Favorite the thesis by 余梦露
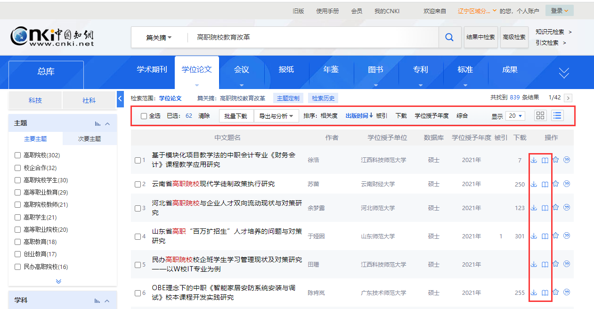 (x=555, y=207)
